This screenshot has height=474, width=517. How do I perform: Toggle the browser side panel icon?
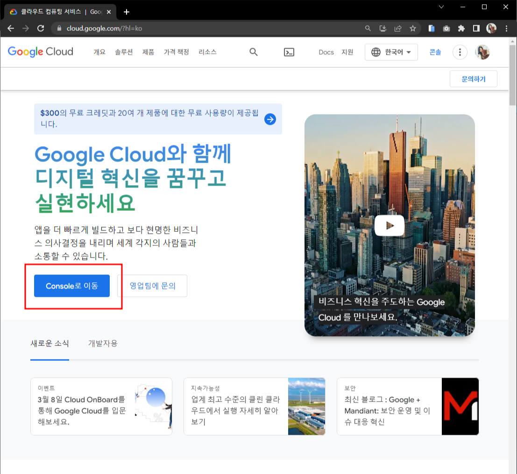coord(476,29)
